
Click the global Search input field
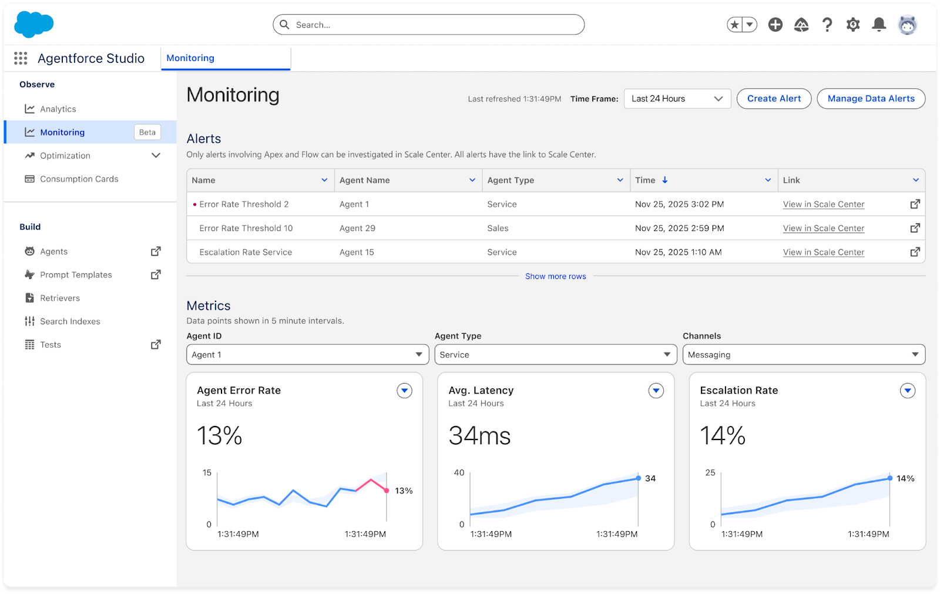(429, 25)
